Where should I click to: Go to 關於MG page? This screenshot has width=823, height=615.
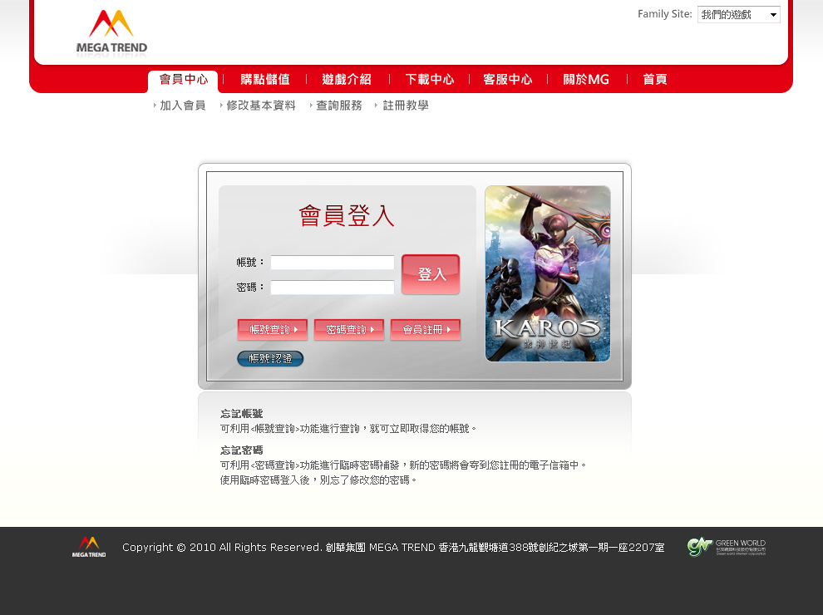click(586, 79)
